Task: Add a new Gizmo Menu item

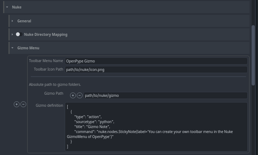Action: (x=17, y=104)
